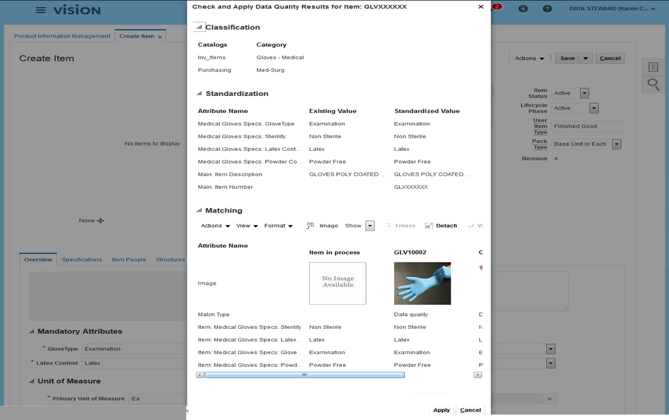Collapse the Mandatory Attributes section
Viewport: 669px width, 420px height.
click(31, 331)
